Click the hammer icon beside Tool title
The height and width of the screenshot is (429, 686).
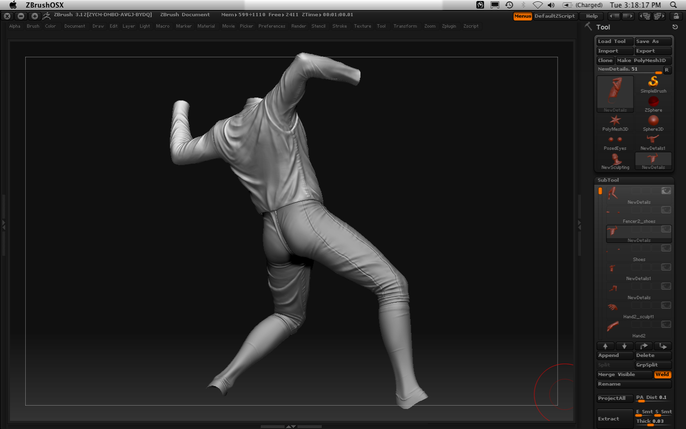coord(588,26)
